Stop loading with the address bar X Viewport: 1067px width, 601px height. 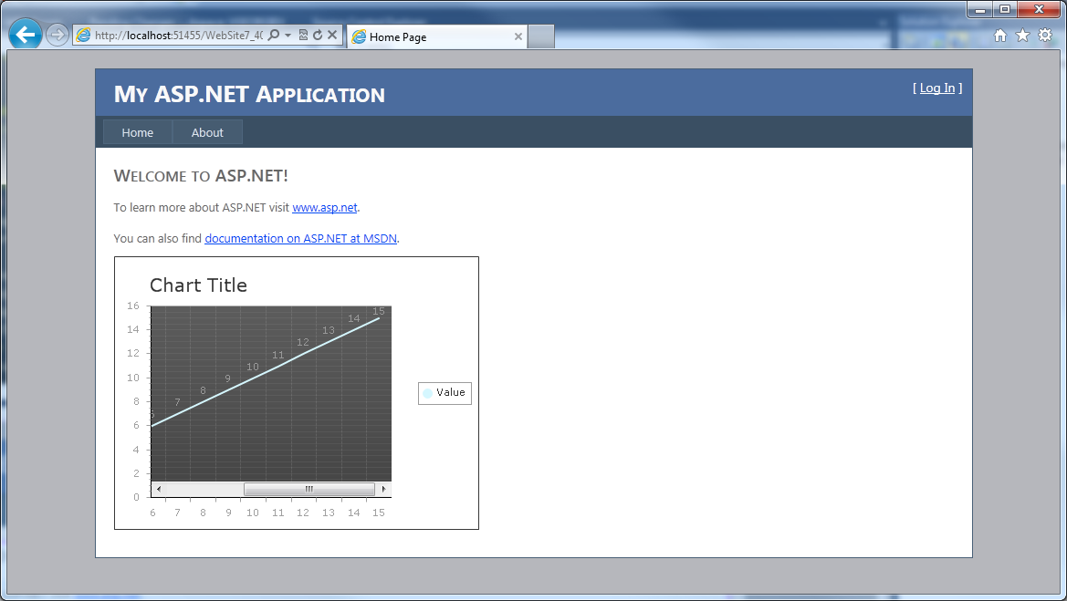click(332, 35)
